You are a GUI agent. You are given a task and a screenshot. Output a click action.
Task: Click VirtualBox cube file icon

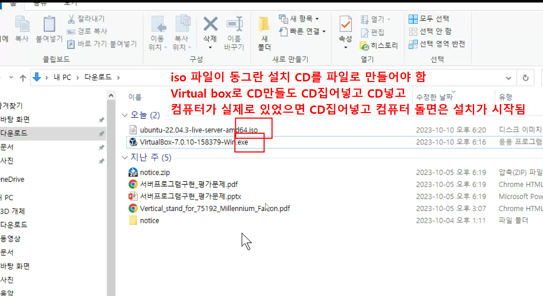[x=133, y=142]
